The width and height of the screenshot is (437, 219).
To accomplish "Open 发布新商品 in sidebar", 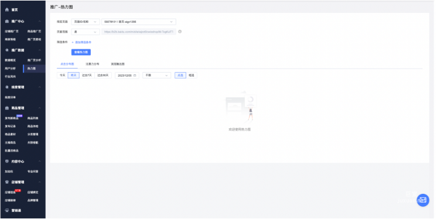I will (12, 118).
